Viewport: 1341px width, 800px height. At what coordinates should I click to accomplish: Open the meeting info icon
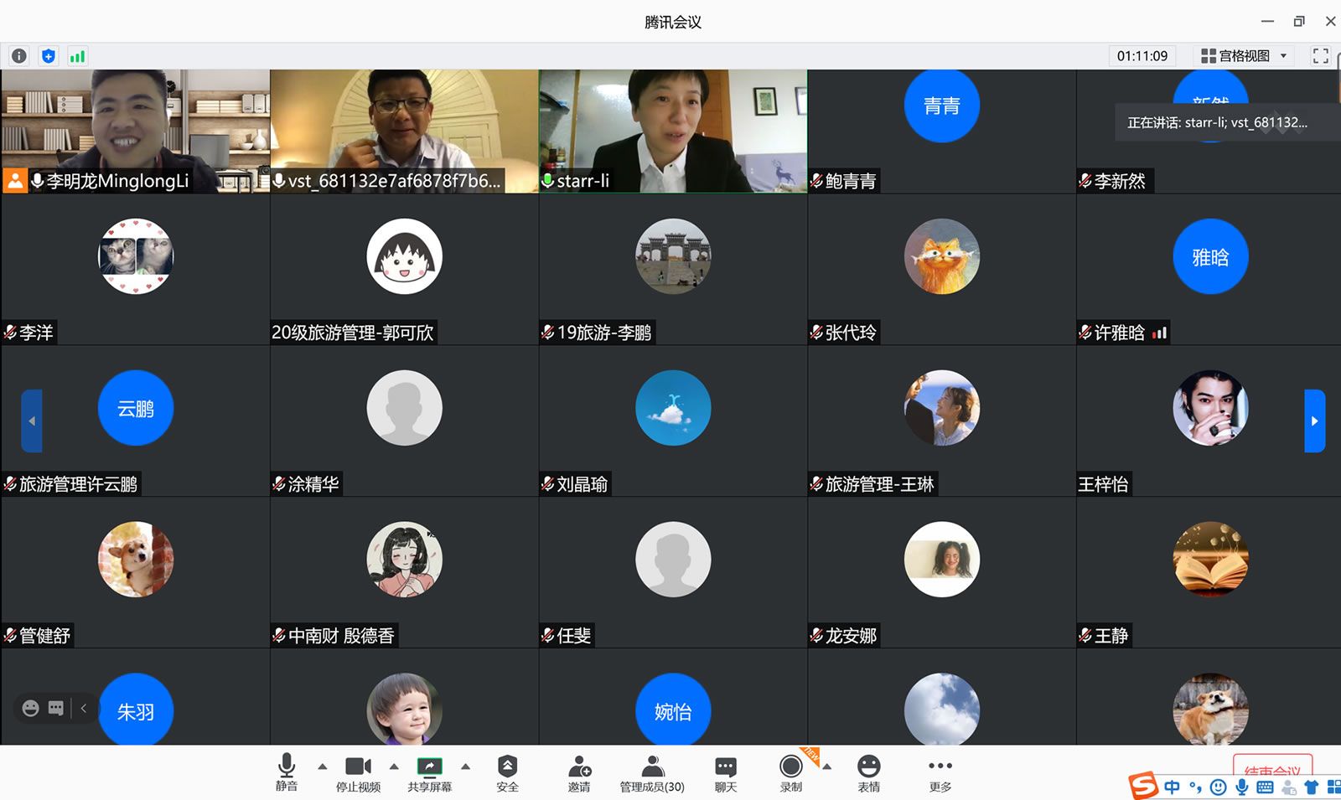pos(18,56)
